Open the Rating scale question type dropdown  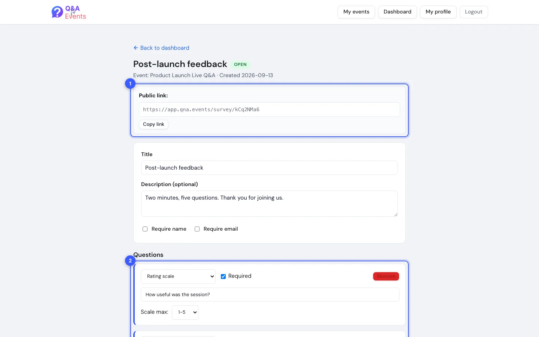click(x=178, y=276)
